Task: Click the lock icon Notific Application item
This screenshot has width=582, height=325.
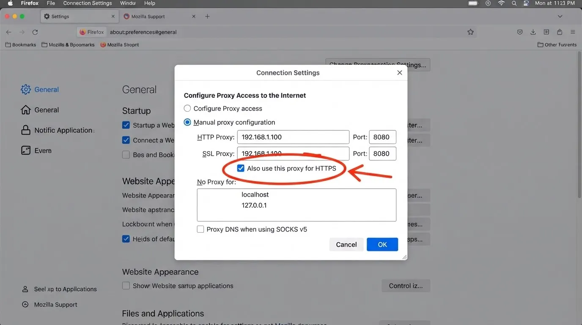Action: [26, 130]
